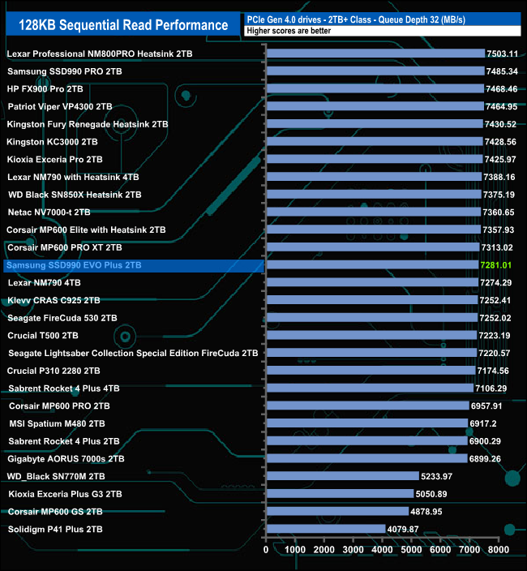Select the label 'HP FX900 Pro 2TB'
Image resolution: width=527 pixels, height=571 pixels.
pyautogui.click(x=45, y=89)
